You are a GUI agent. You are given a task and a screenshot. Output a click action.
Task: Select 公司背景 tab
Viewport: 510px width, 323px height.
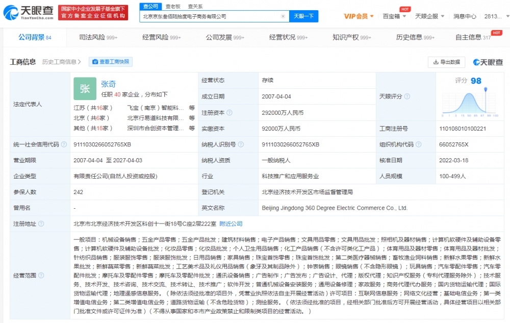point(35,37)
